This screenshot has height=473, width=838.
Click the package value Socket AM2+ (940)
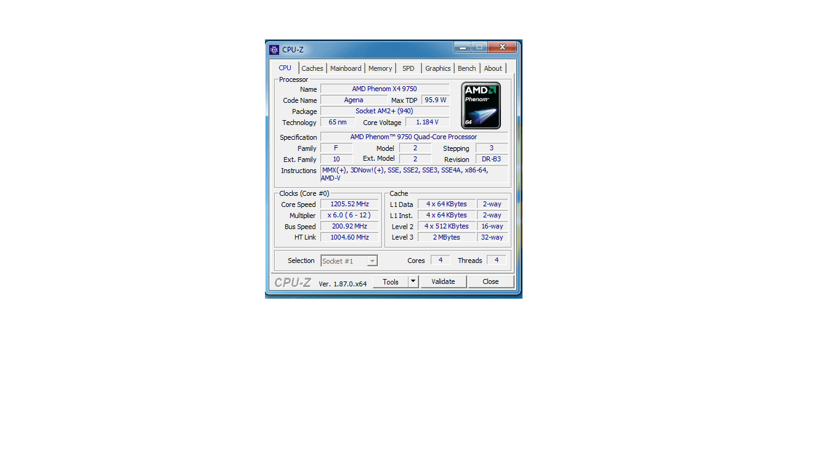[384, 111]
